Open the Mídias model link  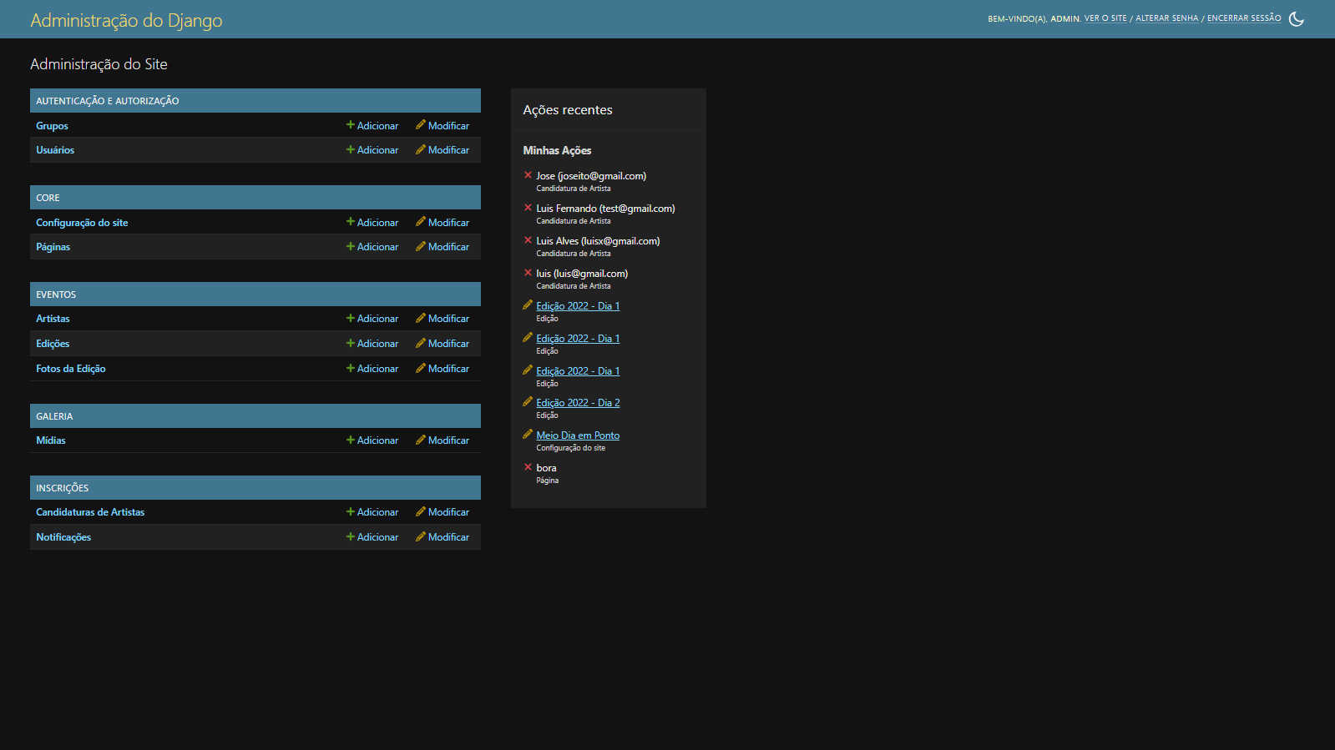(50, 440)
